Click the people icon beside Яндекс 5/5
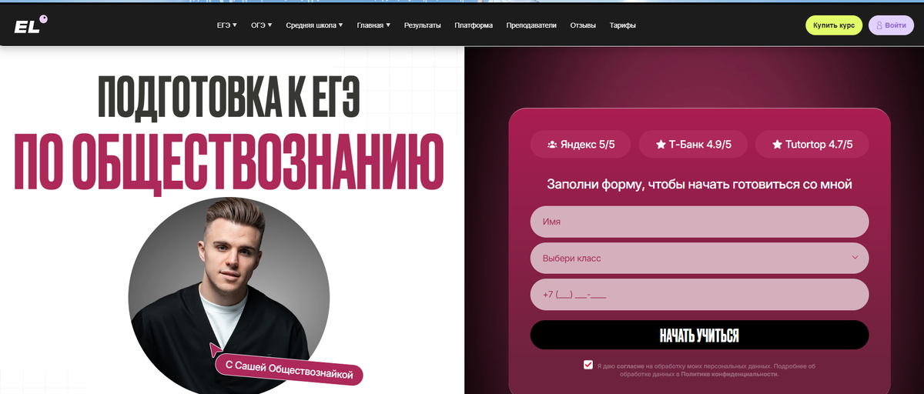 pyautogui.click(x=552, y=144)
